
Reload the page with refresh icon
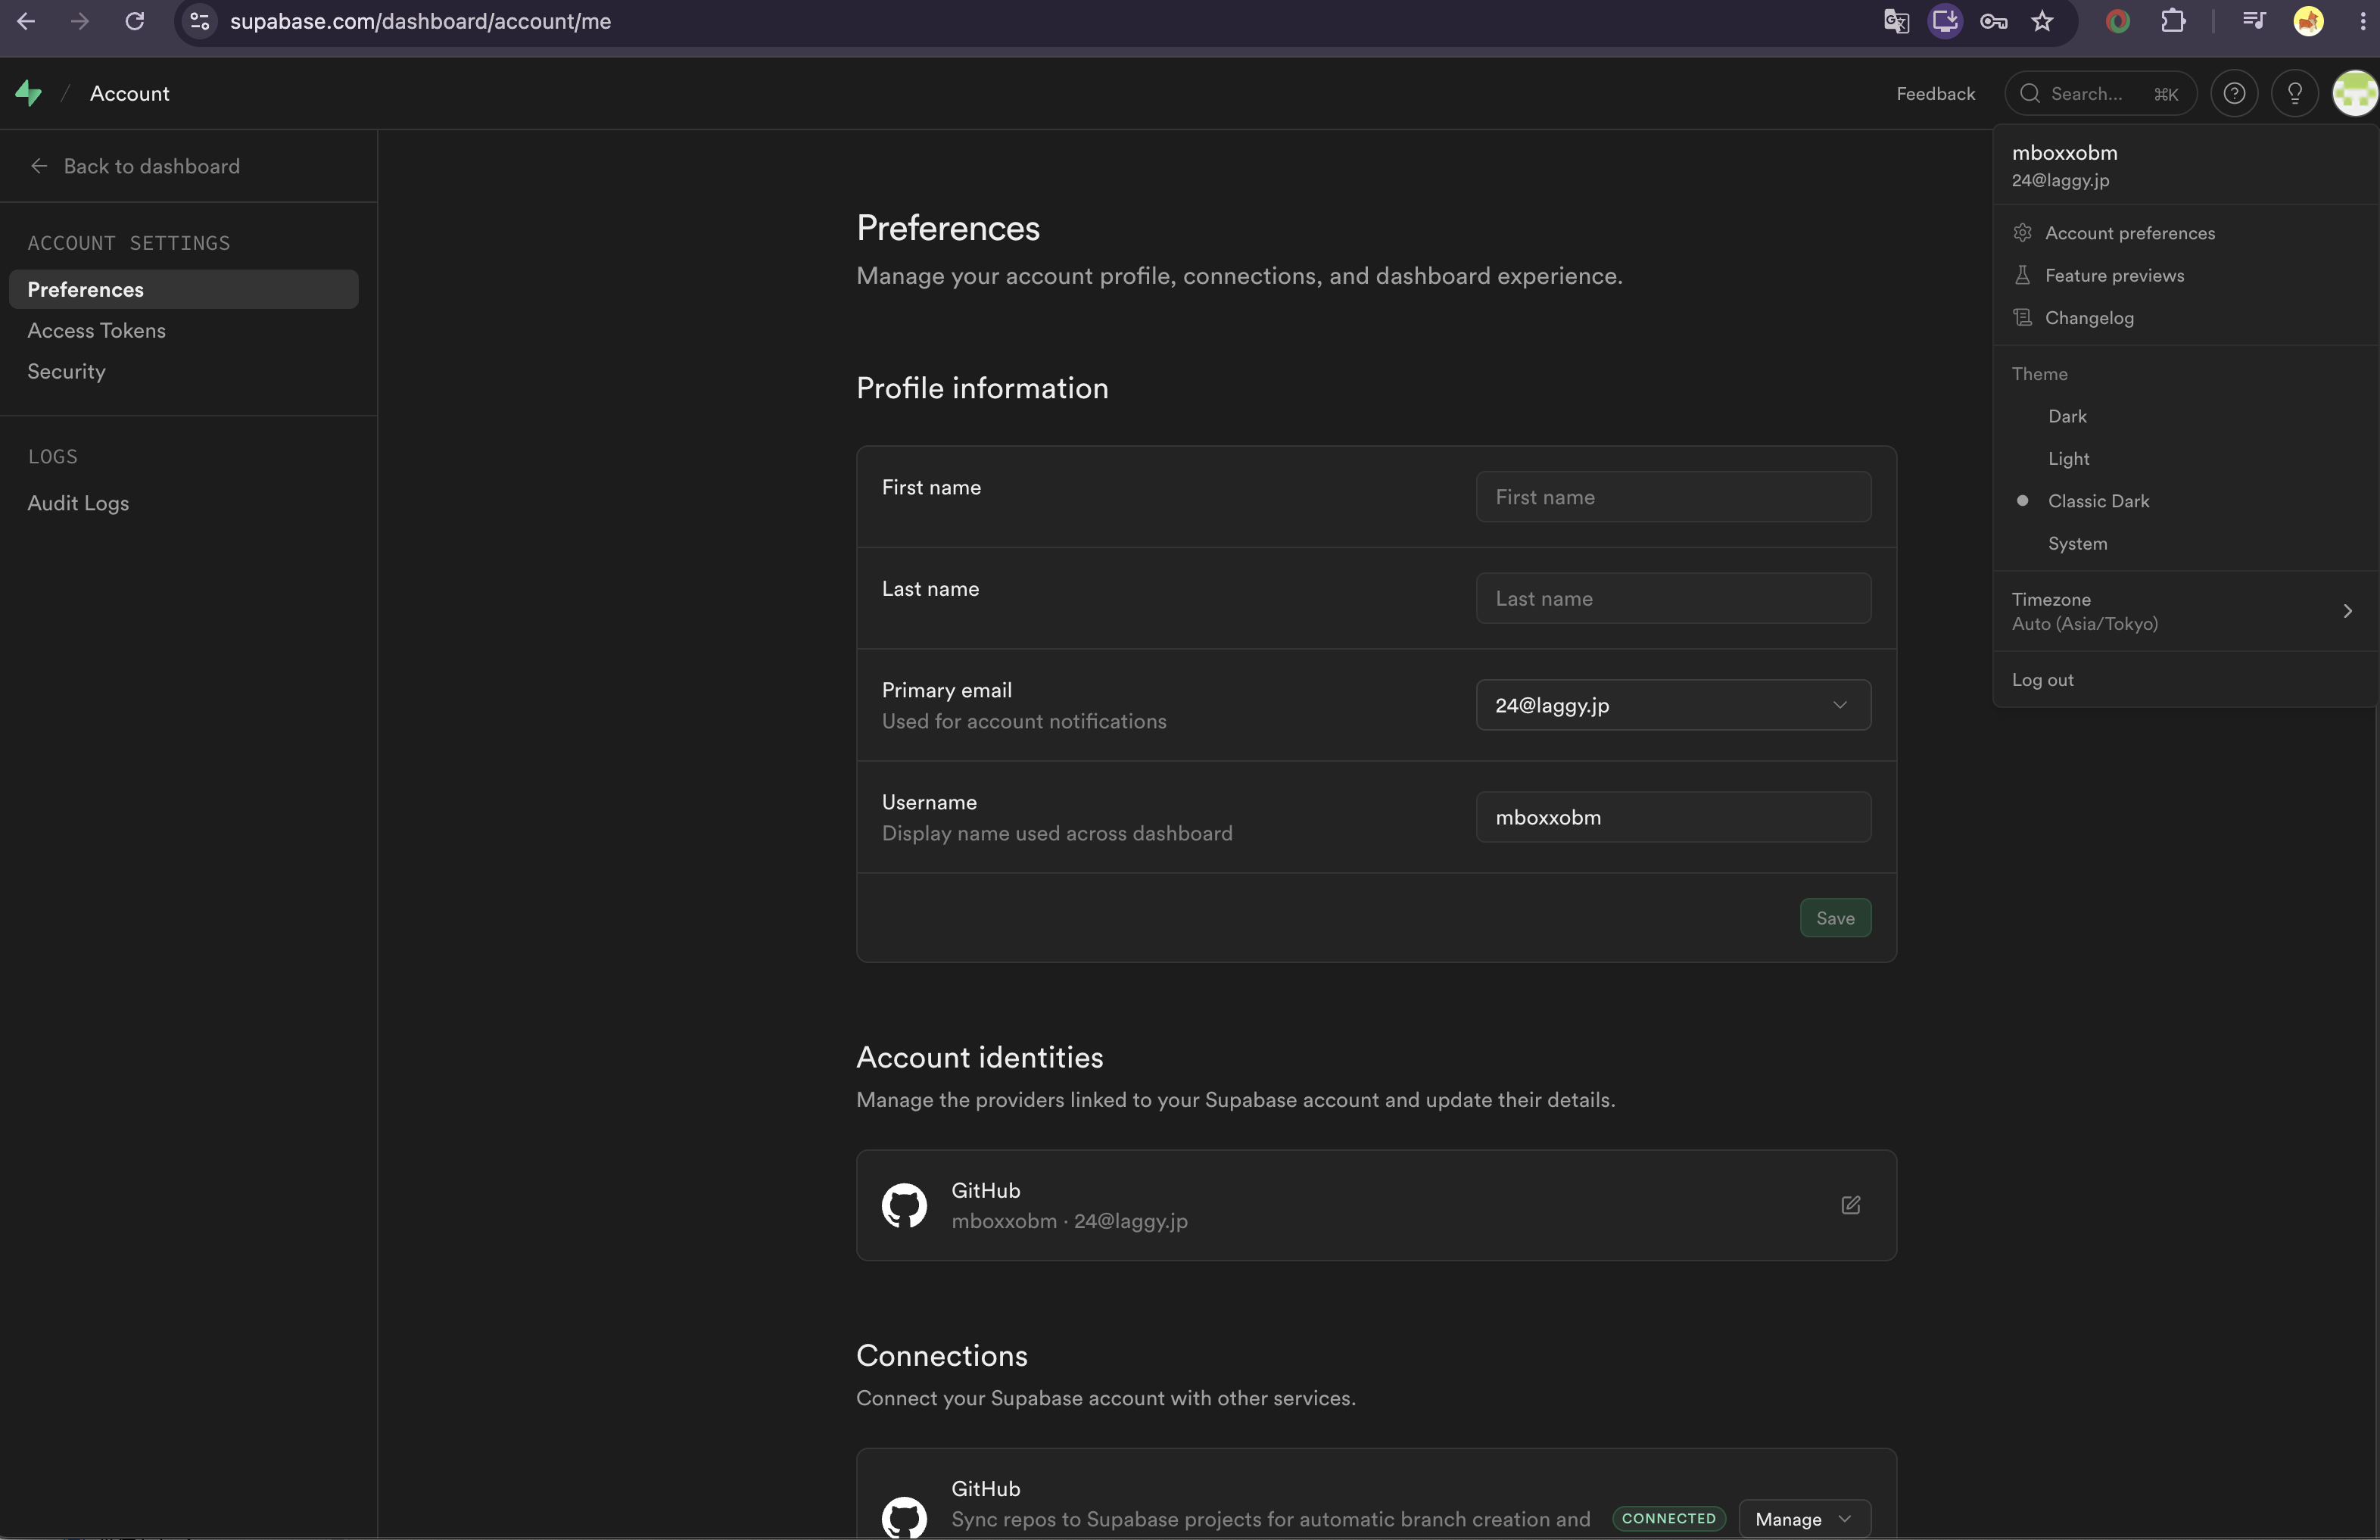[135, 21]
